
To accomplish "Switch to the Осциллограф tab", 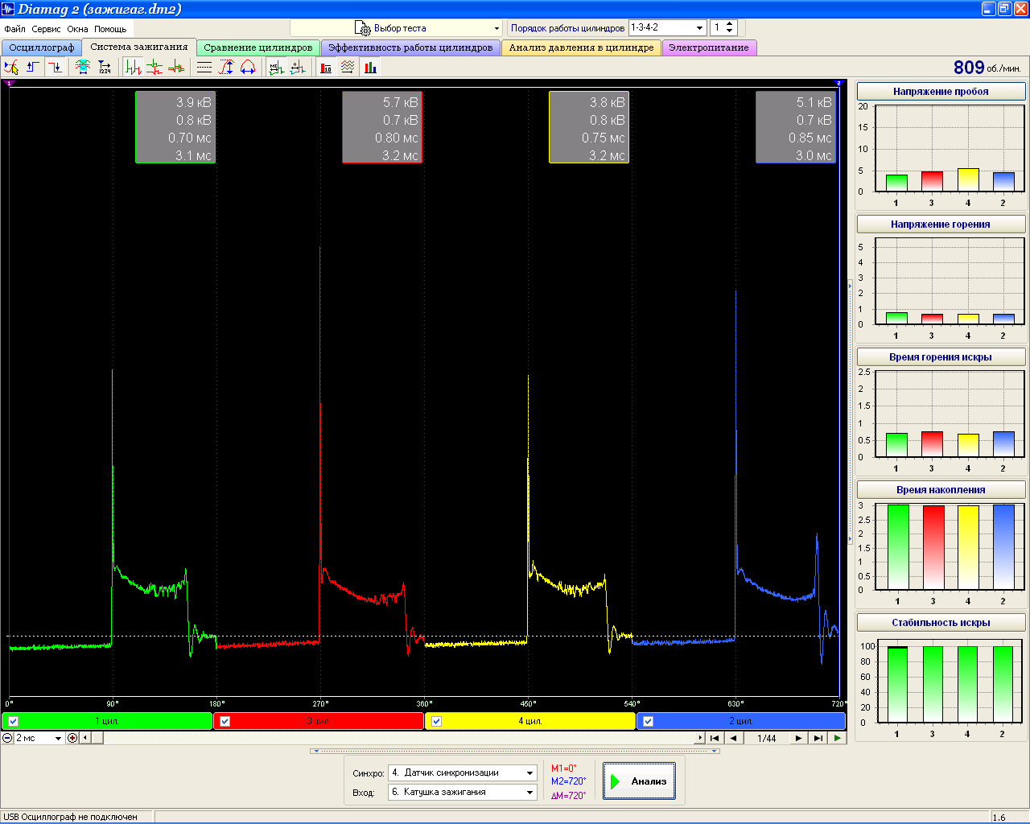I will tap(42, 47).
